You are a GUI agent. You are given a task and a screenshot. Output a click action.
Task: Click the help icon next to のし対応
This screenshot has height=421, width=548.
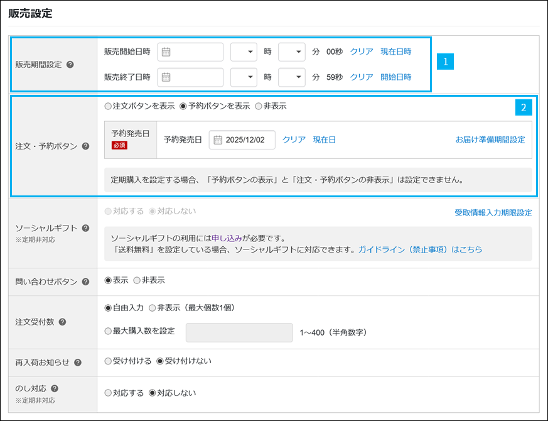[53, 388]
